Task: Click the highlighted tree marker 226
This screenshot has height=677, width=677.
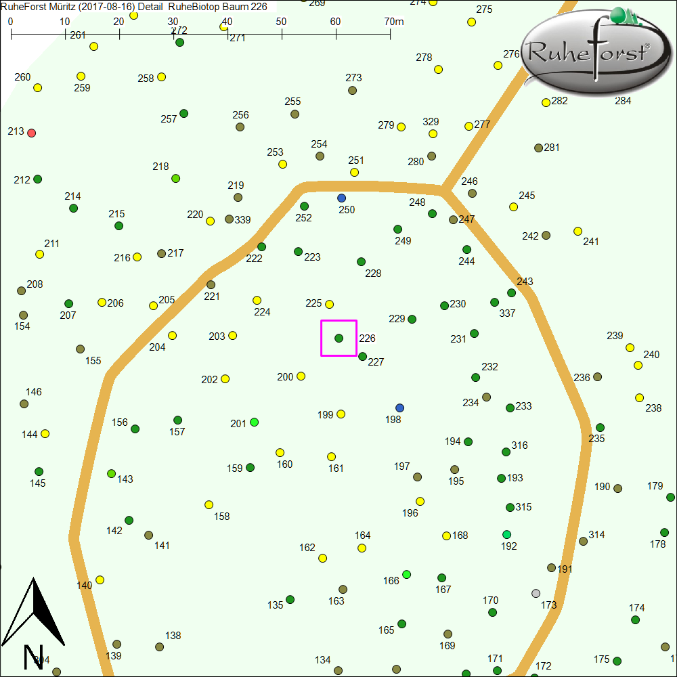Action: 338,338
